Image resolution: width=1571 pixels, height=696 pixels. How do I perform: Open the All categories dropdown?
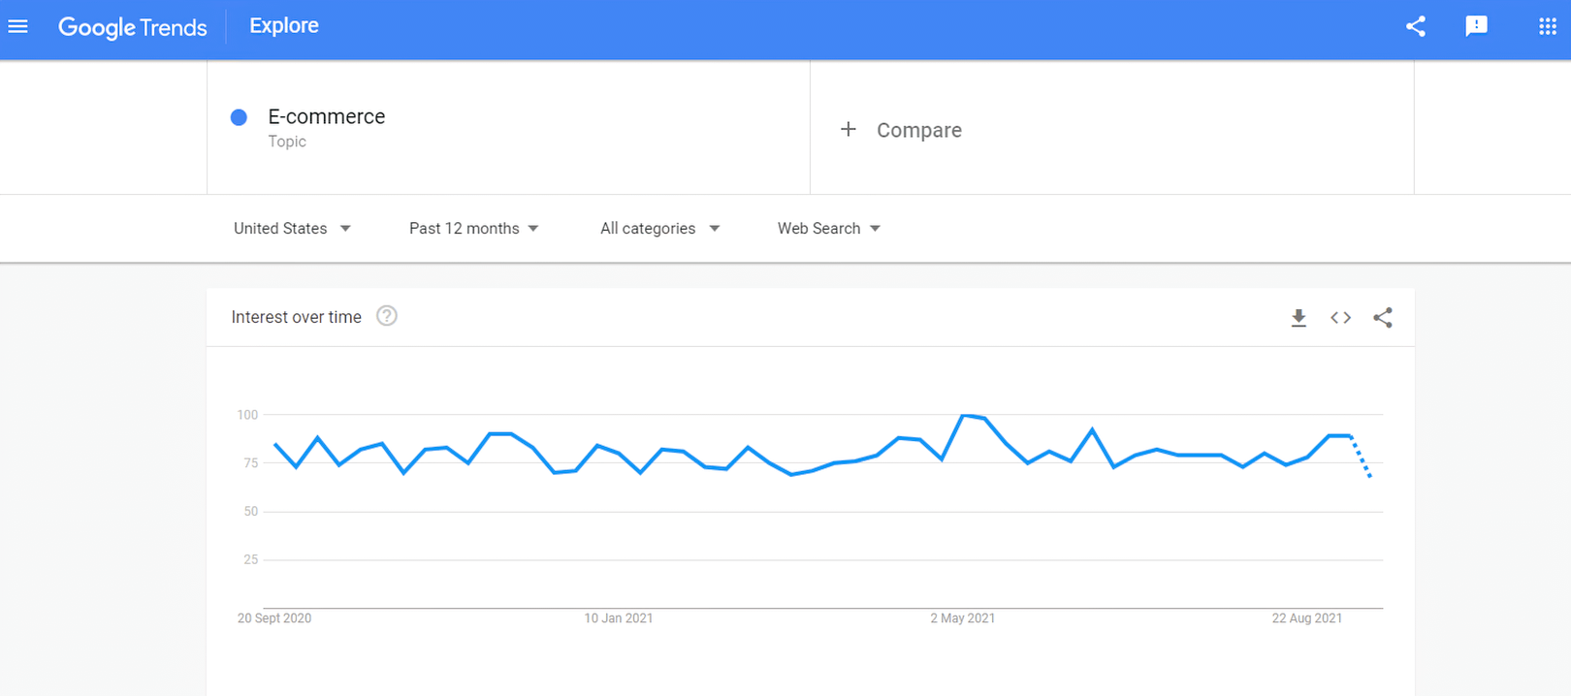(x=659, y=229)
